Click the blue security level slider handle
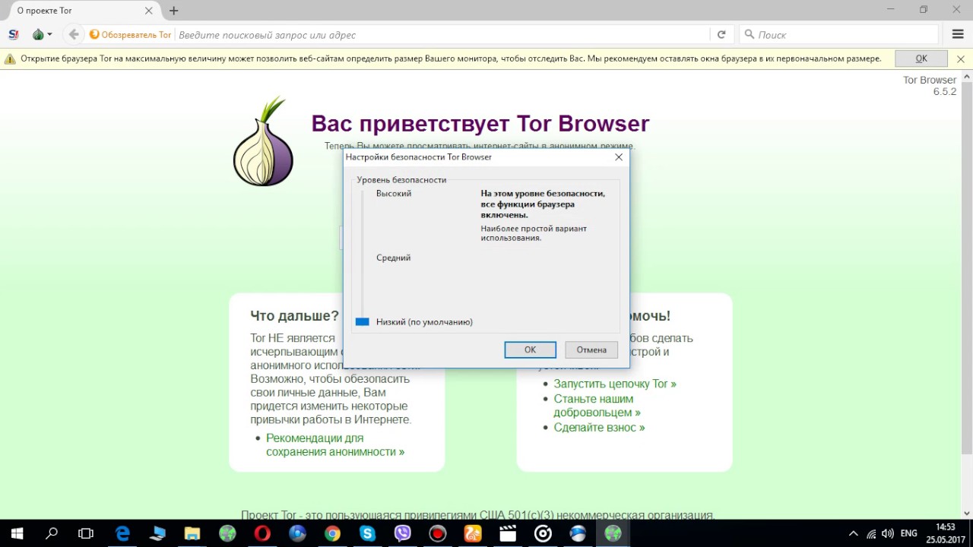This screenshot has width=973, height=547. 363,322
